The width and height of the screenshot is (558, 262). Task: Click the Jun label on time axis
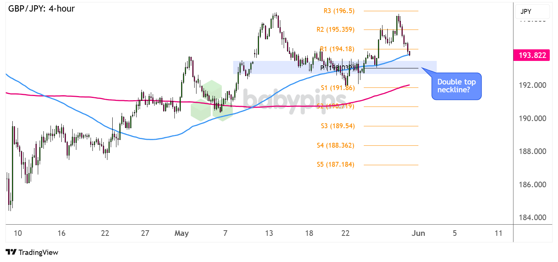click(x=418, y=233)
